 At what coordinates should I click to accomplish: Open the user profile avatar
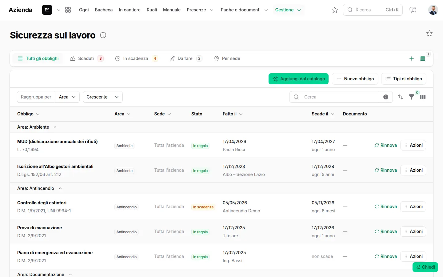433,10
